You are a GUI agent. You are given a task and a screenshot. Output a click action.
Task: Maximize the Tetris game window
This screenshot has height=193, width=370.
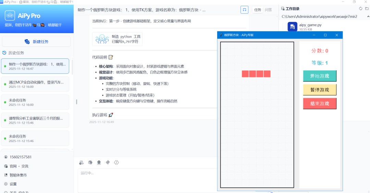325,35
